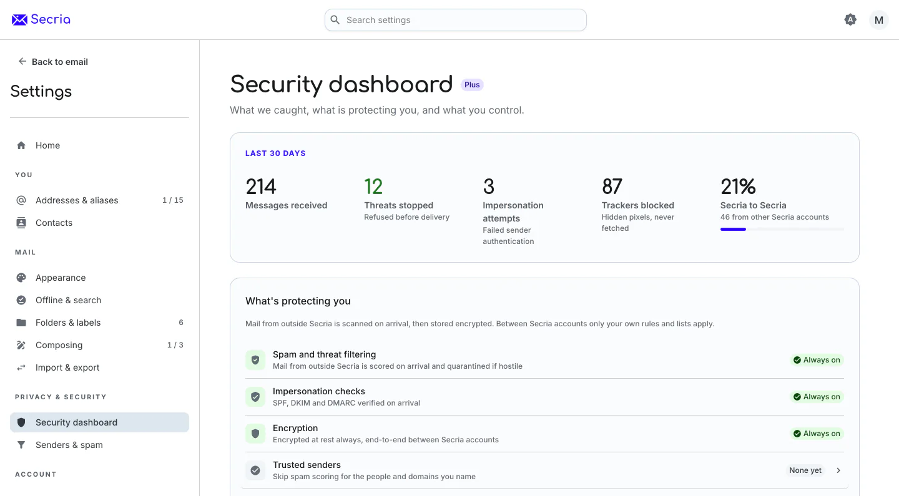Viewport: 899px width, 496px height.
Task: Click the Contacts card icon
Action: pos(21,223)
